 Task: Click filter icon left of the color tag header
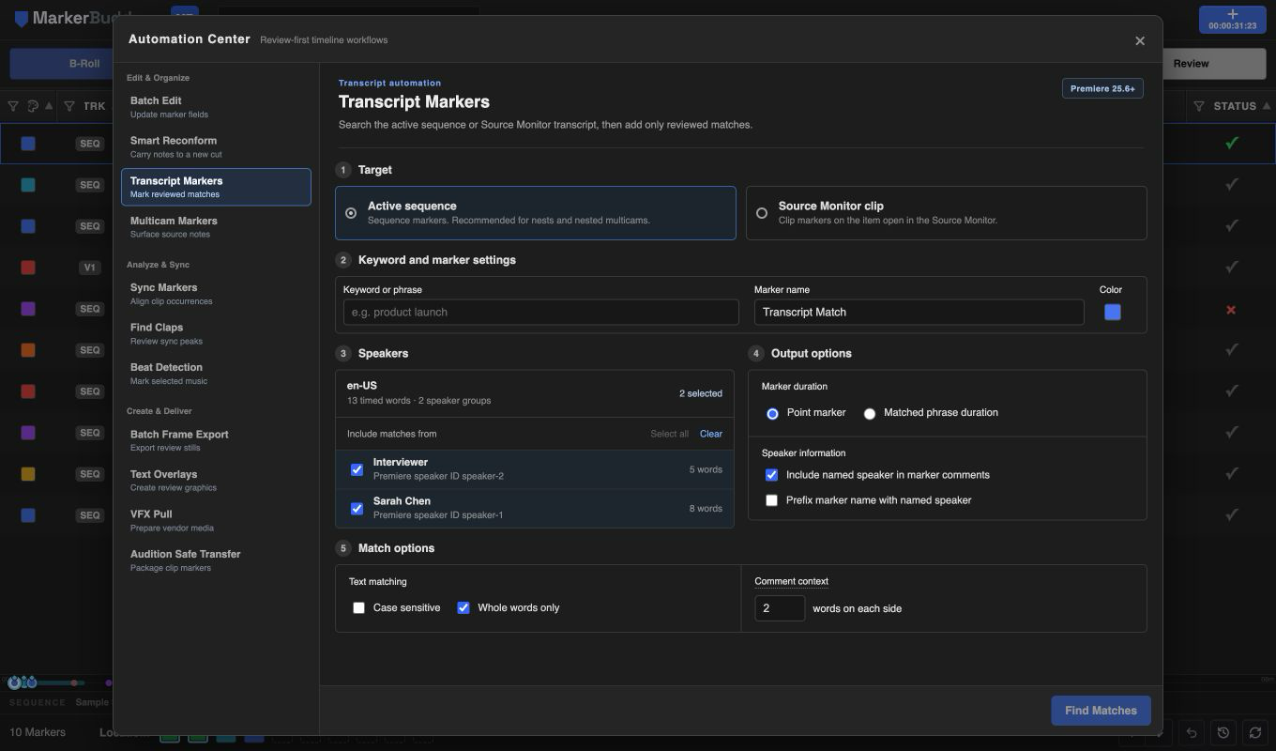point(13,106)
